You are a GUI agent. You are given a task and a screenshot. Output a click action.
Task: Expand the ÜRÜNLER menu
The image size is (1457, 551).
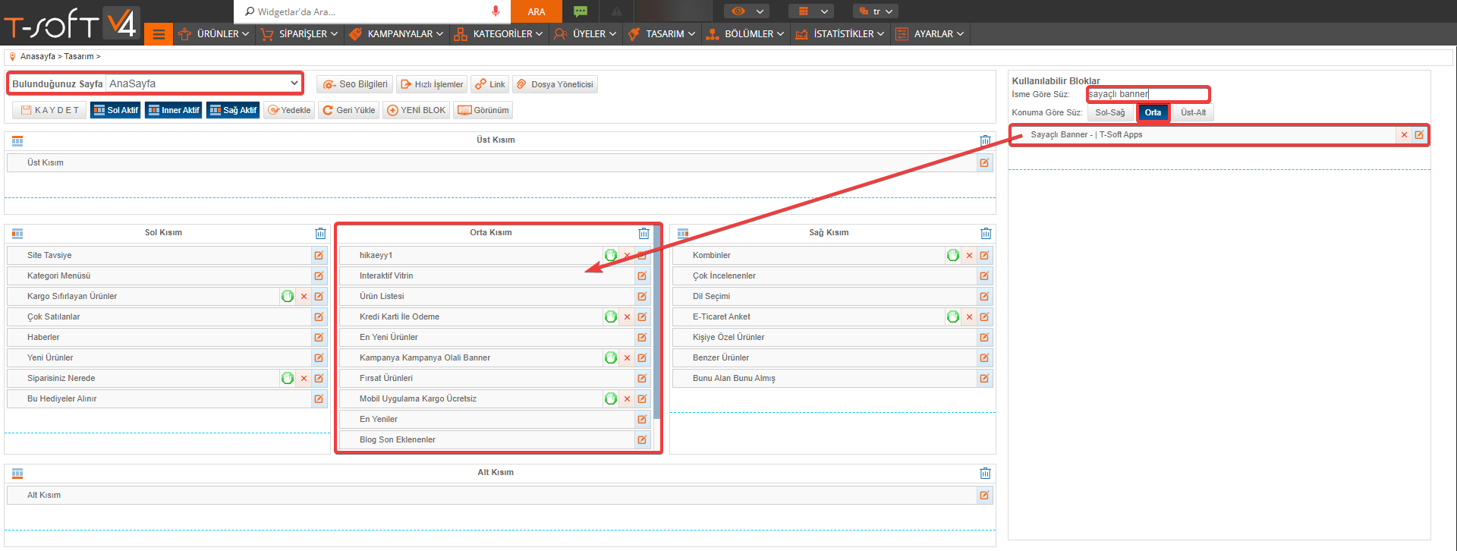tap(213, 34)
